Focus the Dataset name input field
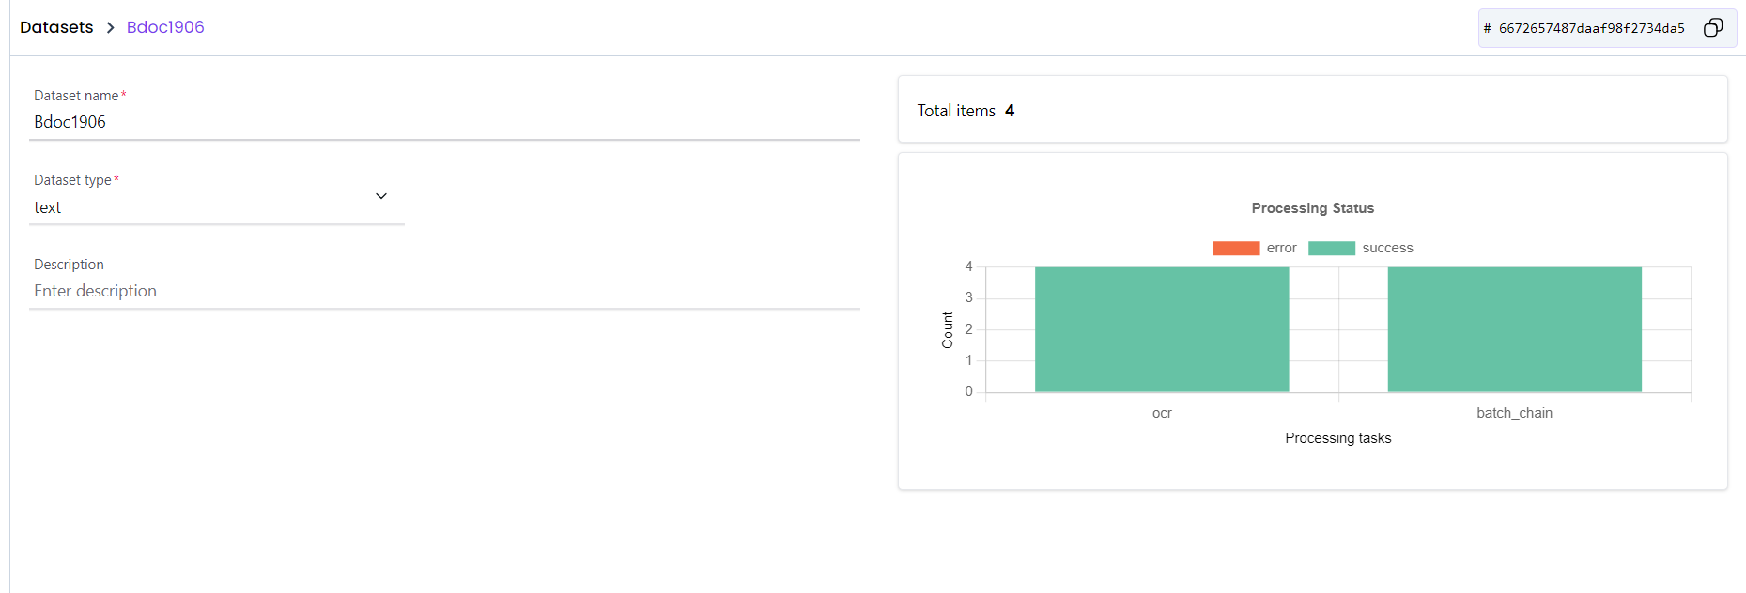The image size is (1746, 593). tap(444, 122)
